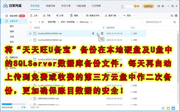Expand the 更多 dropdown arrow
This screenshot has width=180, height=111.
pyautogui.click(x=134, y=16)
